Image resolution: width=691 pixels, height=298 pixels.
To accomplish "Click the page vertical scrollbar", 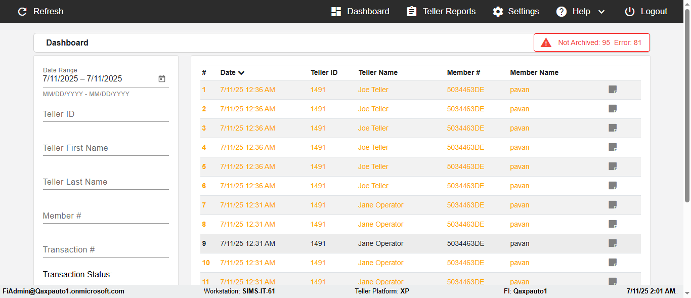I will tap(687, 111).
